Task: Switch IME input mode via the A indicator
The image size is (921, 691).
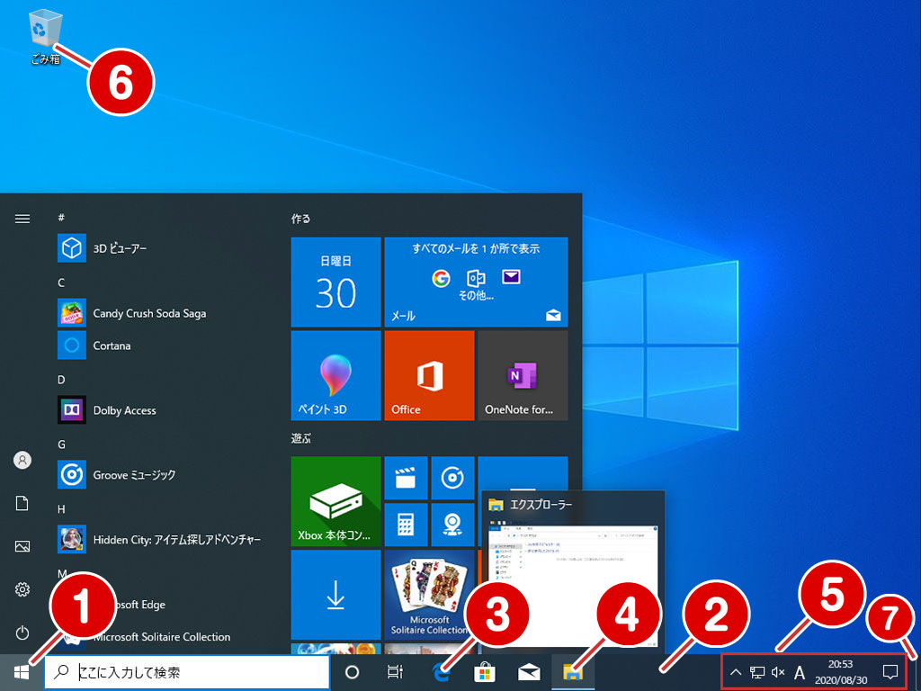Action: [800, 672]
